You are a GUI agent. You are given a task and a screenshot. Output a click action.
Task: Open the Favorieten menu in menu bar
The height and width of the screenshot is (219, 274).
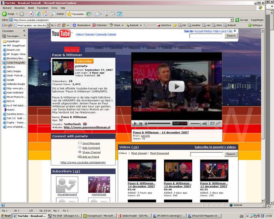[43, 8]
